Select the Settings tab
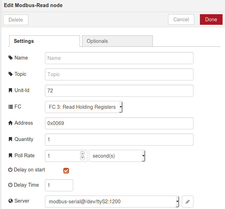This screenshot has height=209, width=225. pyautogui.click(x=44, y=41)
